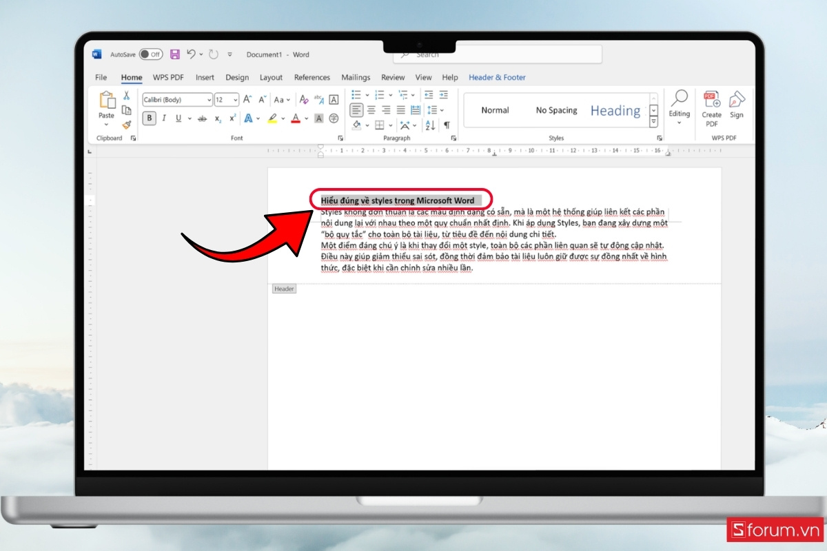Viewport: 827px width, 551px height.
Task: Click the Bullets list icon
Action: coord(356,95)
